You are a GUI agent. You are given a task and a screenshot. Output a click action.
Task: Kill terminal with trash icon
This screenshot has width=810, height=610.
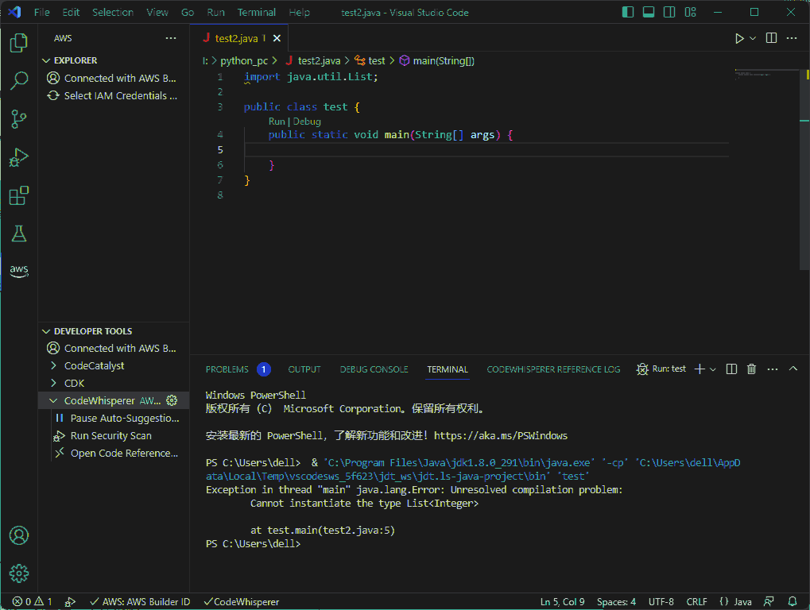click(x=752, y=369)
